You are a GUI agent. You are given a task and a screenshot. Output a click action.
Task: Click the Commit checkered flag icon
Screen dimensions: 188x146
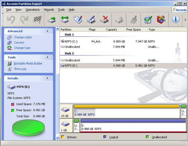[37, 20]
